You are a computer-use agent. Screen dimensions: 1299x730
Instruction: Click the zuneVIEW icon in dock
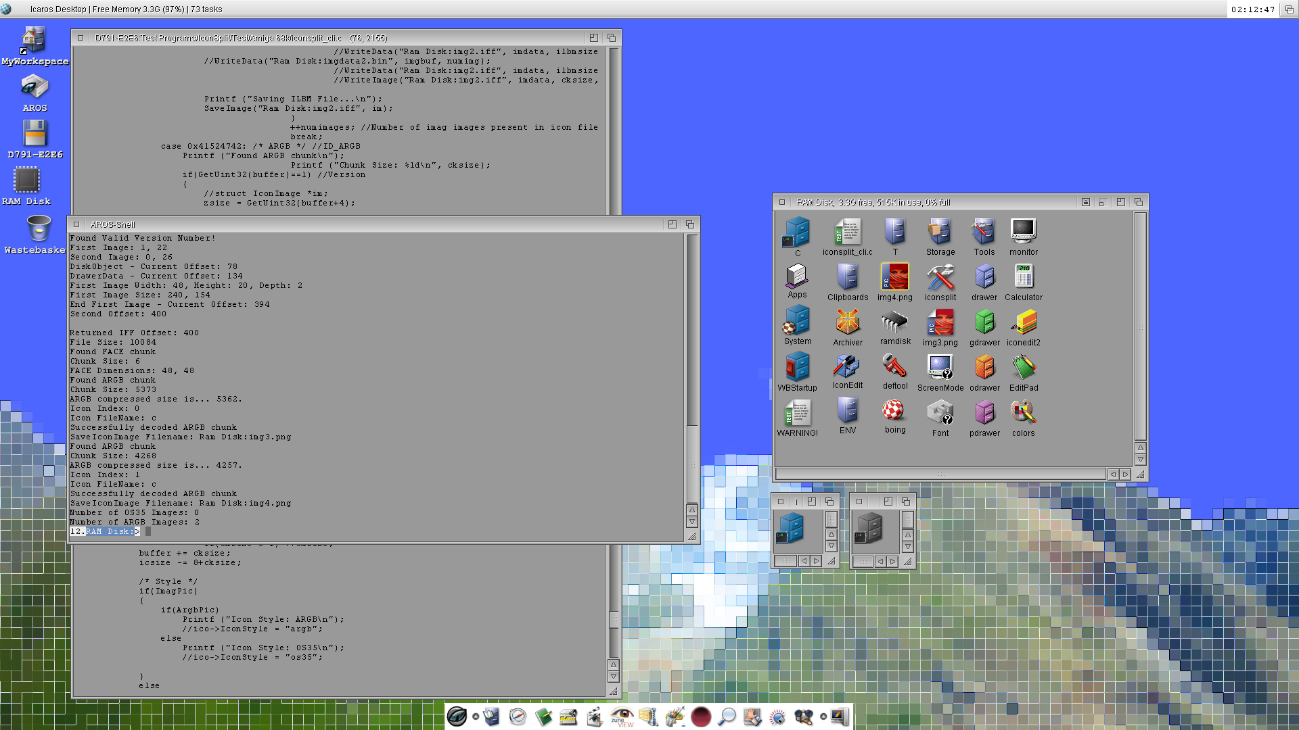622,716
